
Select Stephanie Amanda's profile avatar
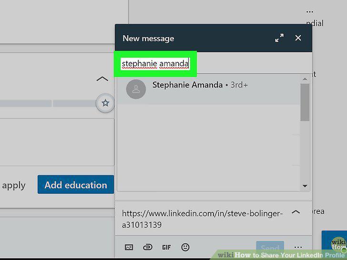pos(136,89)
